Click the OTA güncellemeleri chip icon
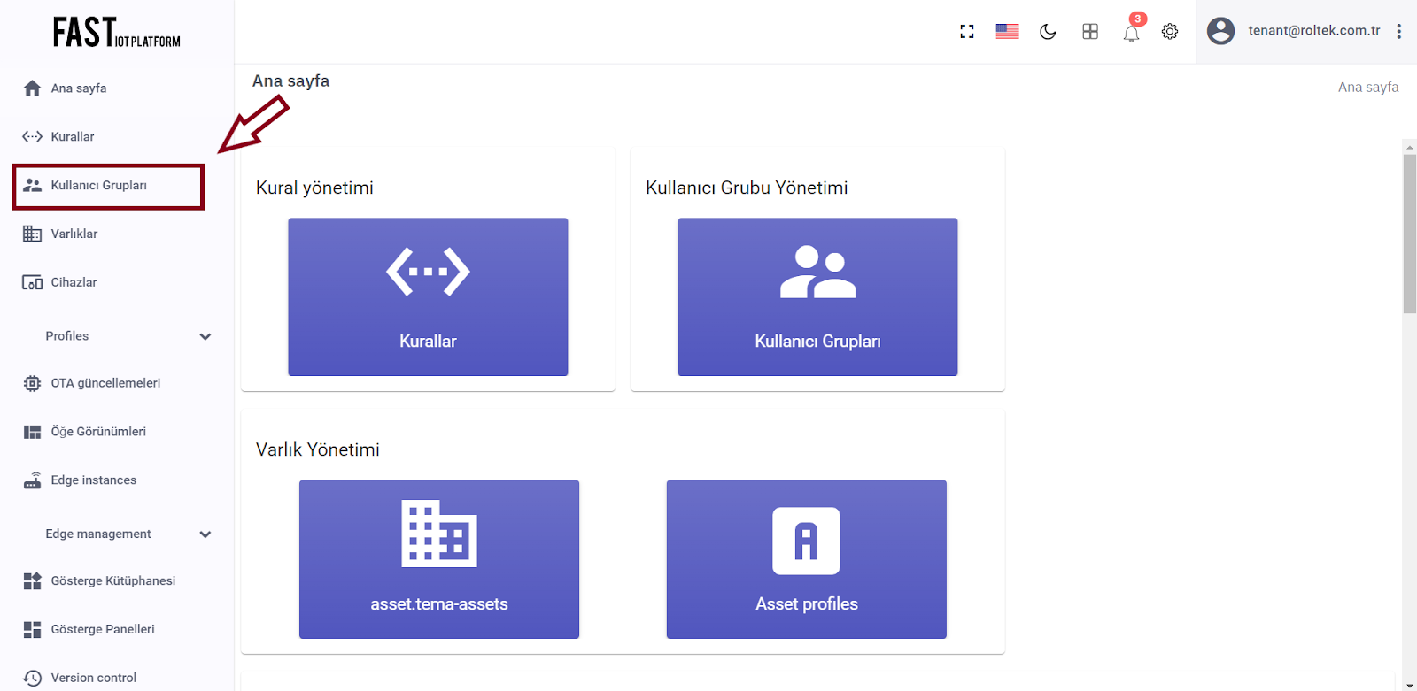 tap(33, 383)
